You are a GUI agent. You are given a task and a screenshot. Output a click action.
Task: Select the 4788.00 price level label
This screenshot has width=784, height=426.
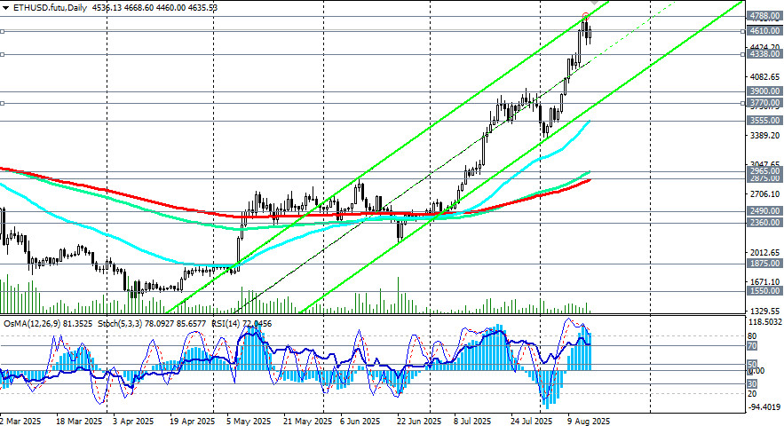[764, 16]
